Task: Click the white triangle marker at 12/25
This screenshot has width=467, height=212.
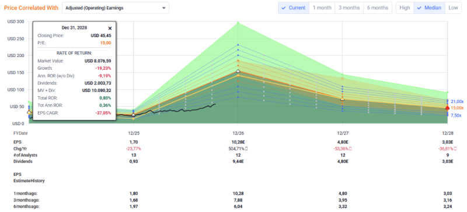Action: [x=134, y=115]
